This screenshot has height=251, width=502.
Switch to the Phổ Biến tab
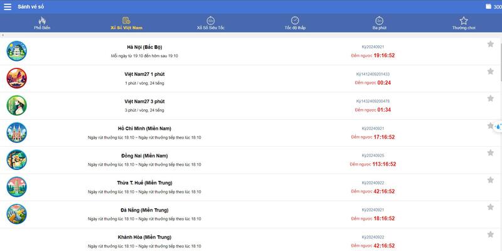coord(42,23)
